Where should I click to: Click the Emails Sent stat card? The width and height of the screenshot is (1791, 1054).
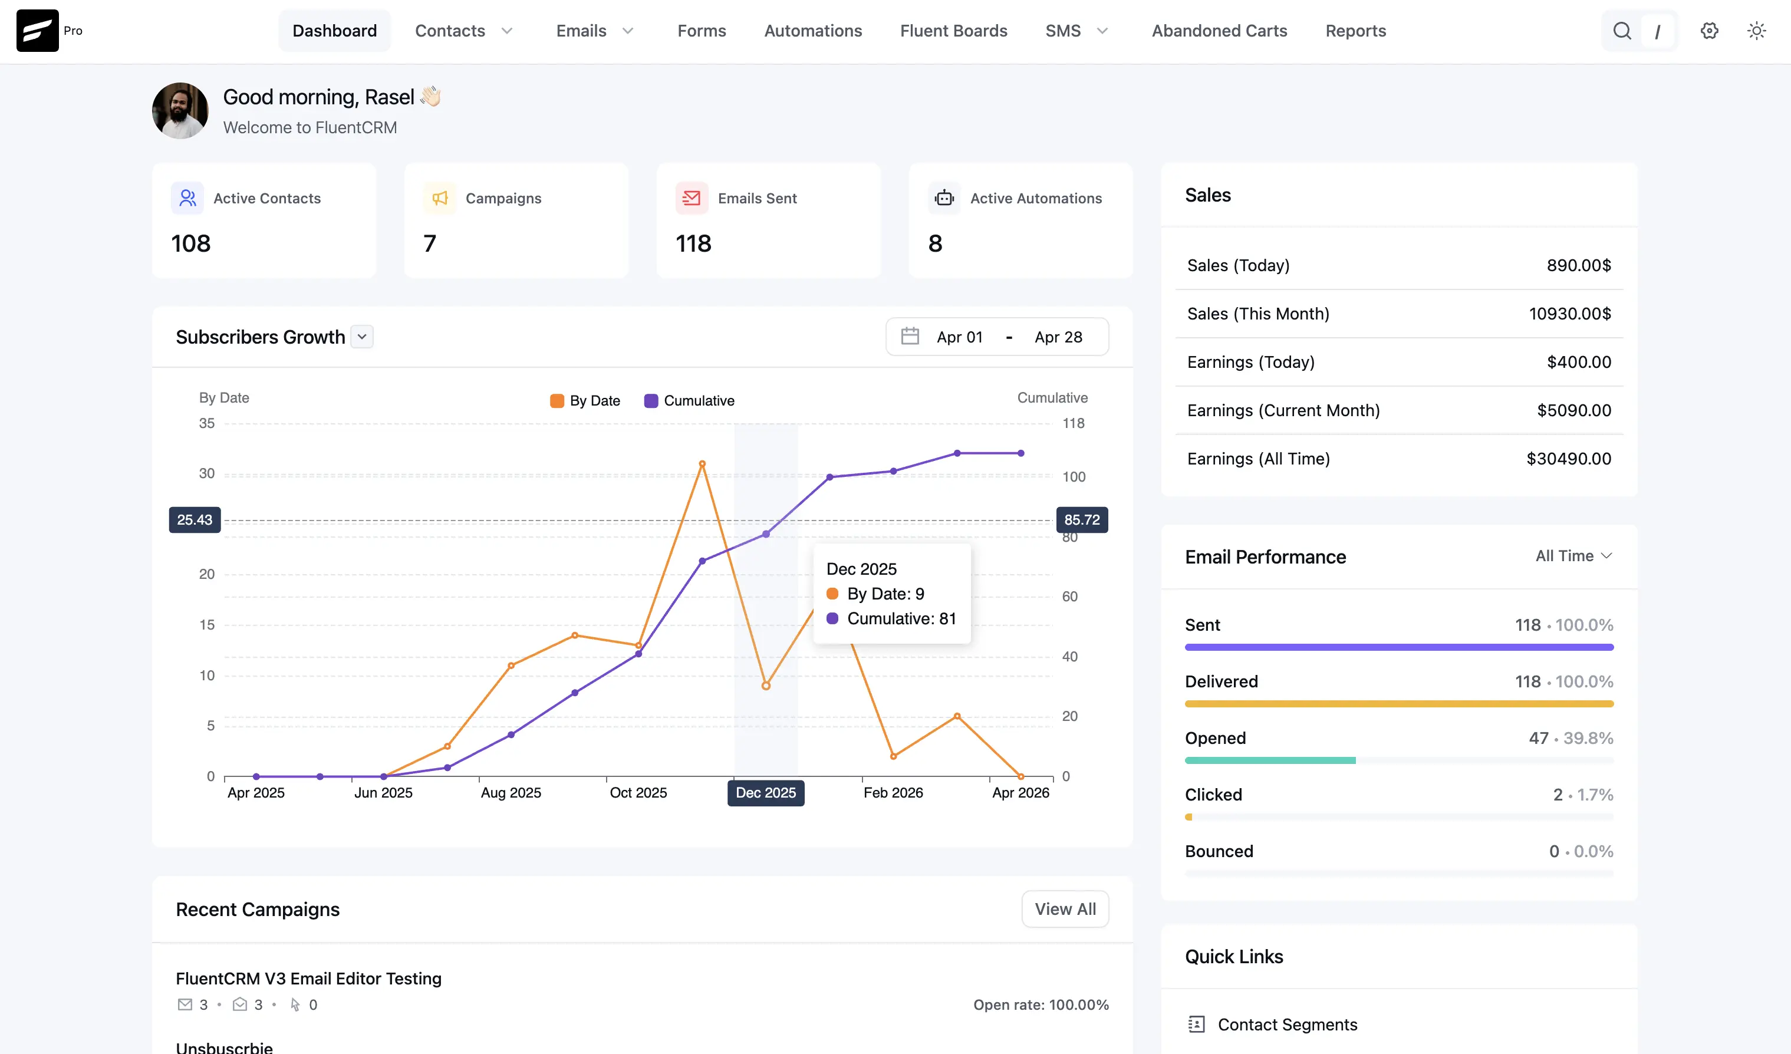click(x=768, y=220)
